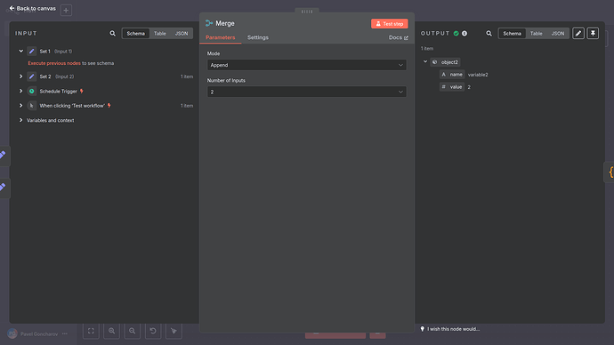This screenshot has height=345, width=614.
Task: Click the Schedule Trigger node icon
Action: tap(32, 91)
